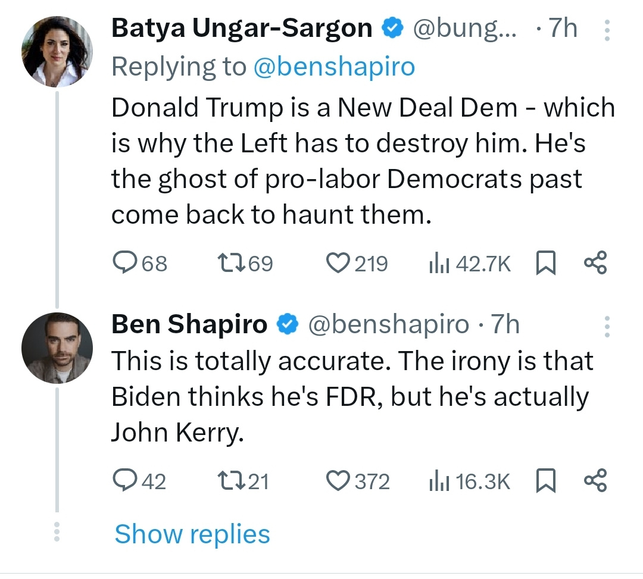
Task: Open the reply composer on Batya's tweet
Action: click(x=127, y=262)
